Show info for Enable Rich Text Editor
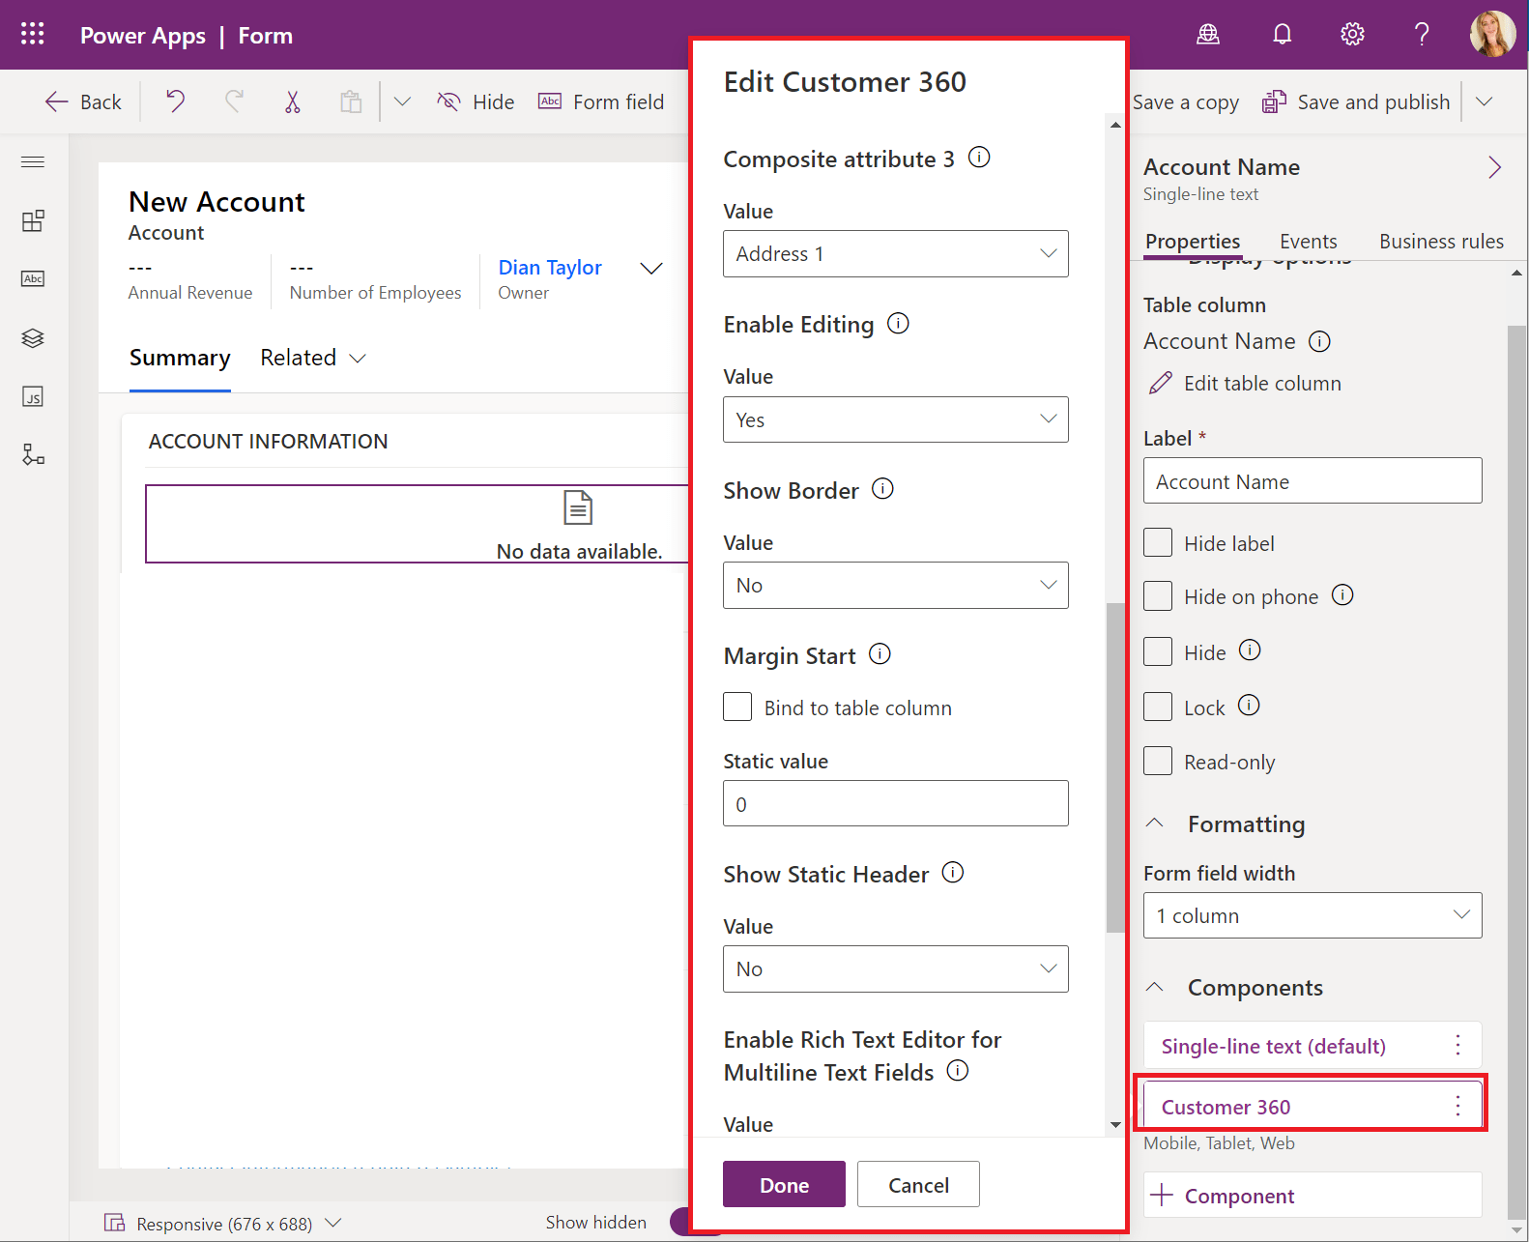 pos(958,1071)
